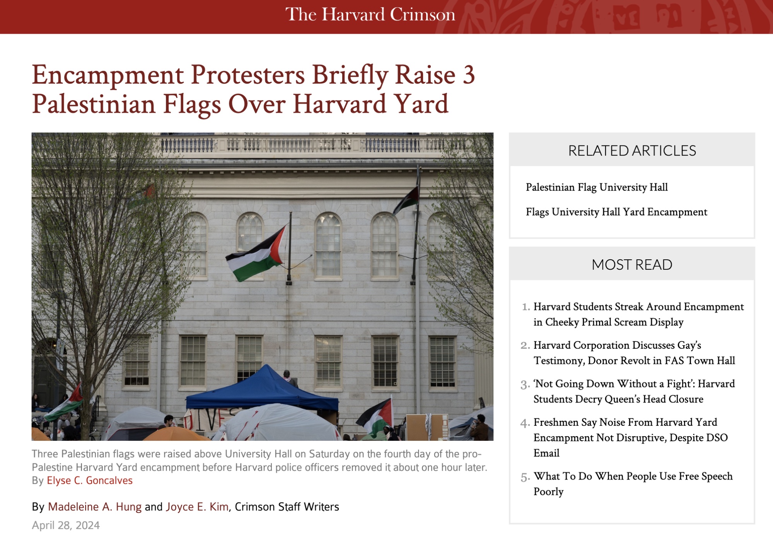Open 'What To Do When People Use Free Speech Poorly'

tap(633, 484)
